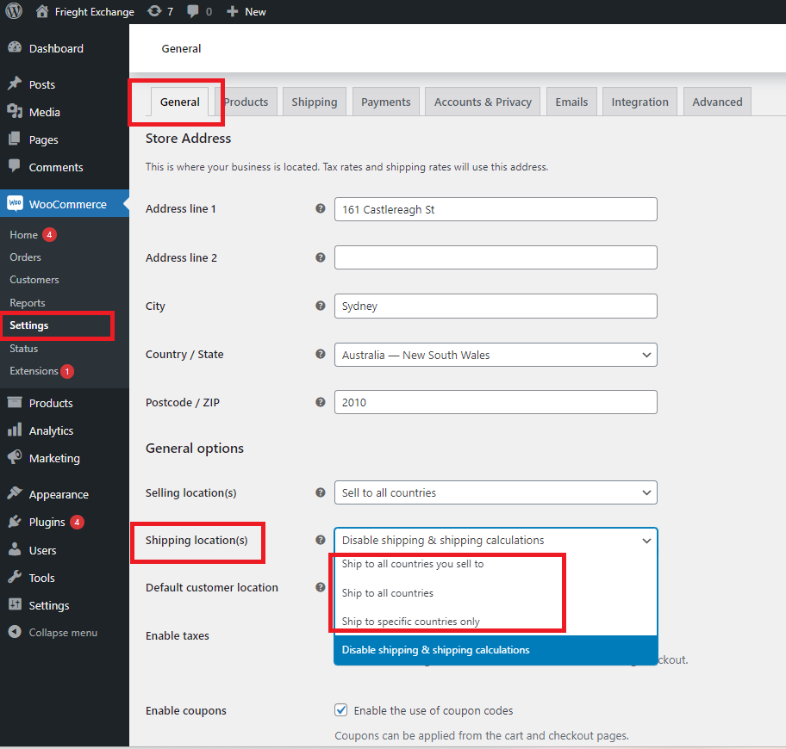The height and width of the screenshot is (749, 786).
Task: Click the empty Address line 2 field
Action: pos(496,257)
